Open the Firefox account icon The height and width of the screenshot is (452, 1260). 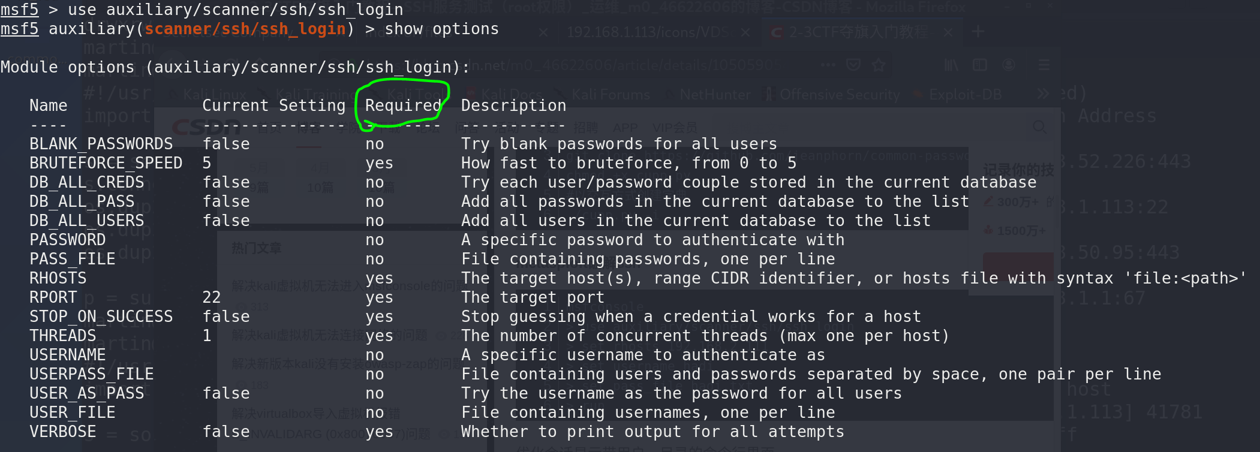pyautogui.click(x=1009, y=65)
